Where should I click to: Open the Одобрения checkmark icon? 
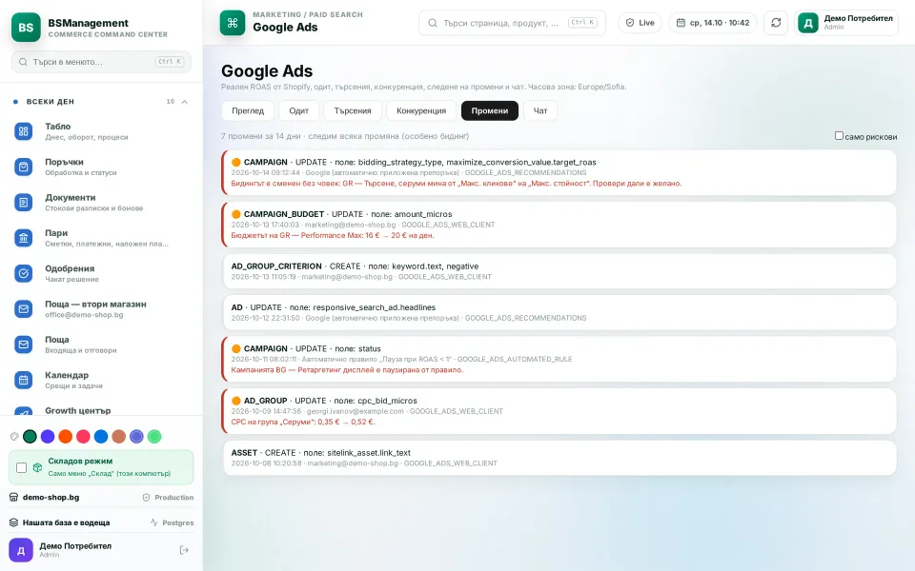tap(23, 273)
